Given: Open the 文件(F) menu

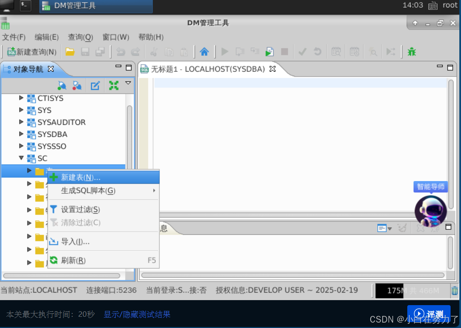Looking at the screenshot, I should [x=14, y=37].
